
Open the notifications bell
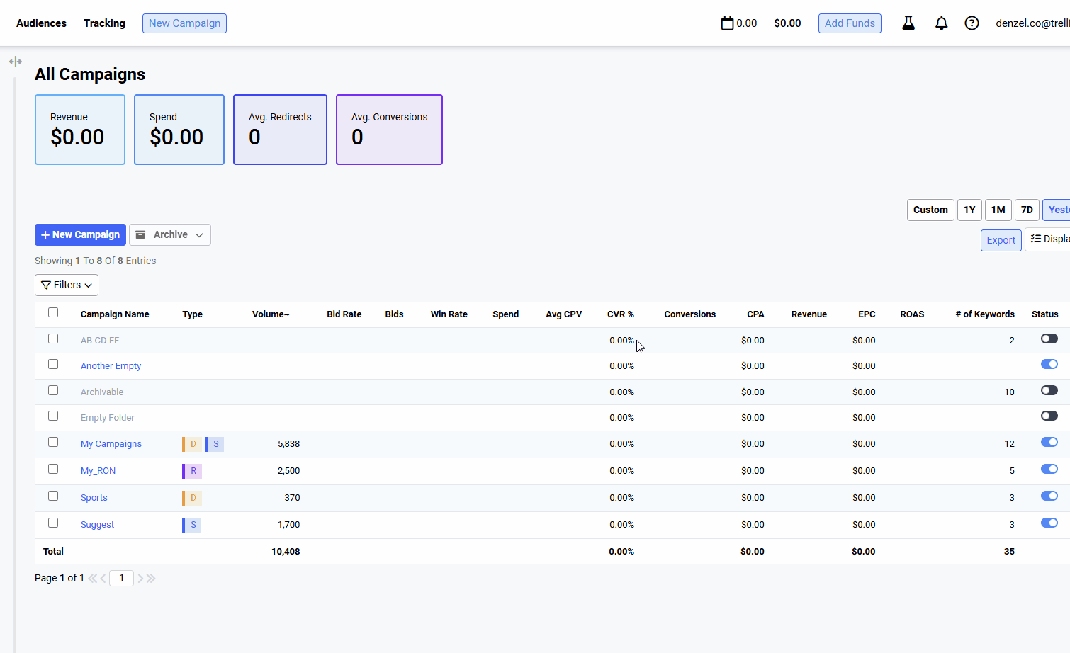click(941, 23)
